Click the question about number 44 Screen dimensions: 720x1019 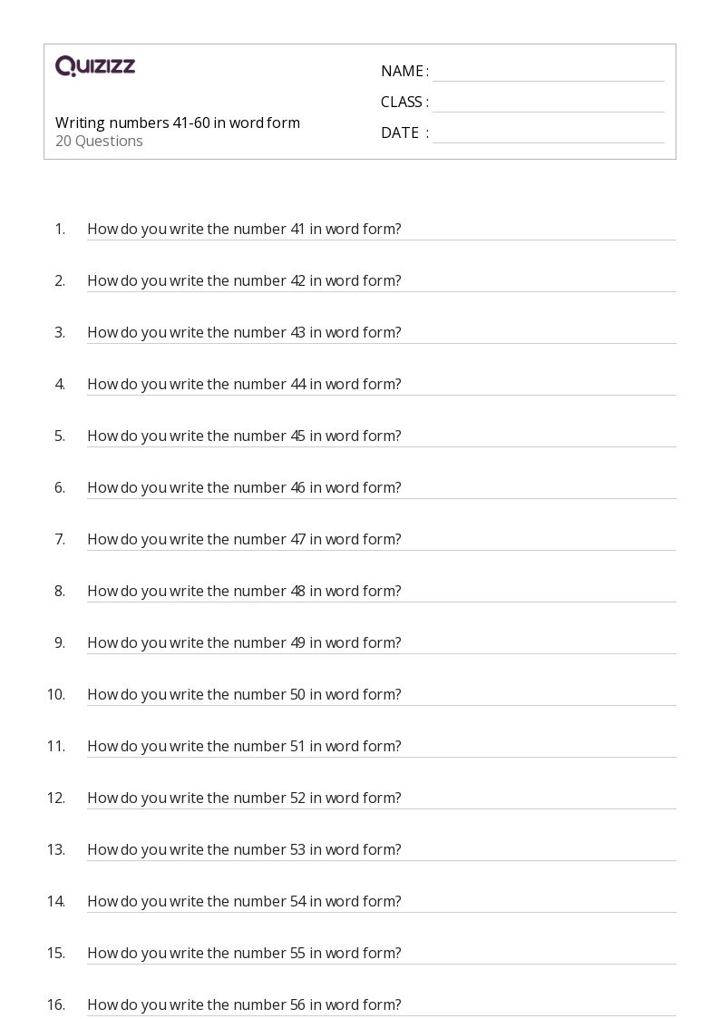coord(244,384)
